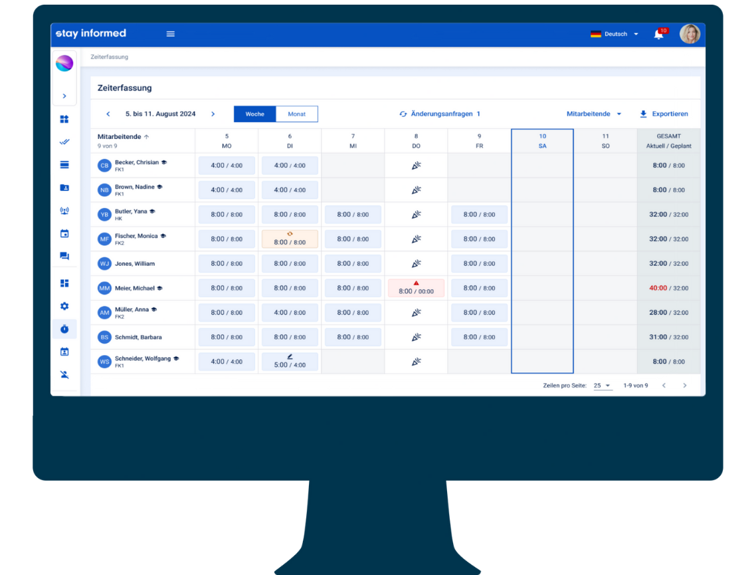The width and height of the screenshot is (750, 575).
Task: Open the broadcast antenna icon in sidebar
Action: click(x=64, y=211)
